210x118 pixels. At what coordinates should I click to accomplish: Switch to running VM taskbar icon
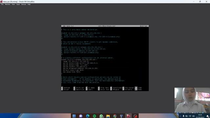[x=128, y=116]
